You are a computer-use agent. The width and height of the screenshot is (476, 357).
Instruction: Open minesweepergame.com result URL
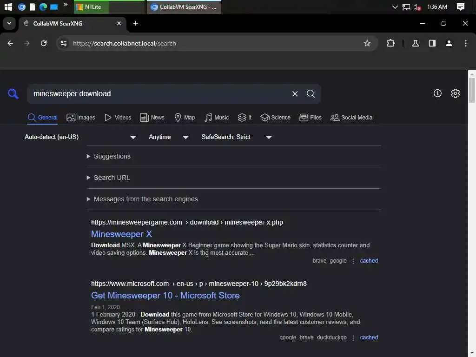point(187,223)
